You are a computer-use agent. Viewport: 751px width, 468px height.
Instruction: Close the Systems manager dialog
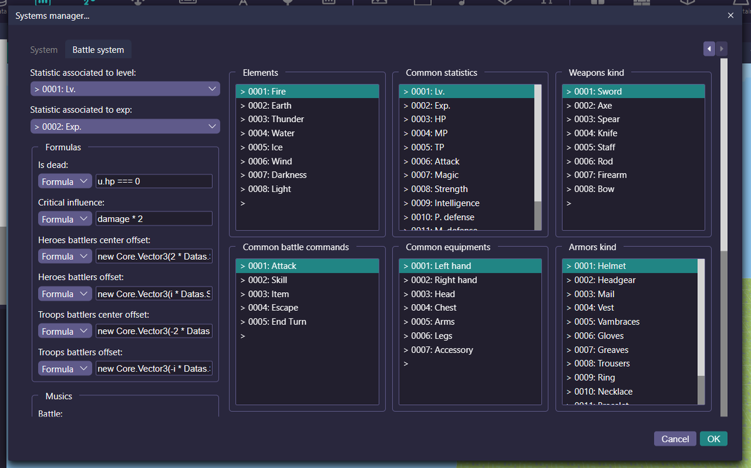pyautogui.click(x=730, y=16)
